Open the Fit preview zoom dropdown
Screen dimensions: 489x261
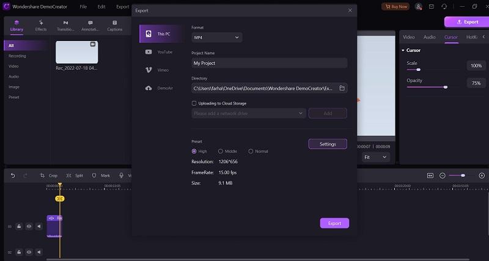pyautogui.click(x=376, y=157)
